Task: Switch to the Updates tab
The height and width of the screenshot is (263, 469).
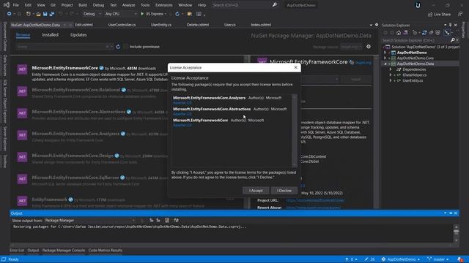Action: [78, 35]
